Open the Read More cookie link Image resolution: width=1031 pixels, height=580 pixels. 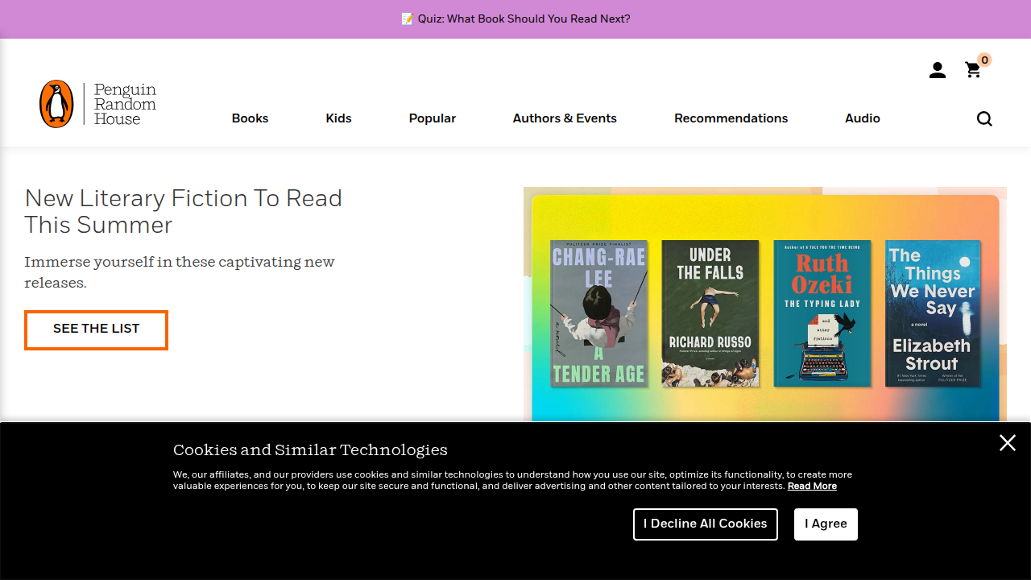[812, 486]
